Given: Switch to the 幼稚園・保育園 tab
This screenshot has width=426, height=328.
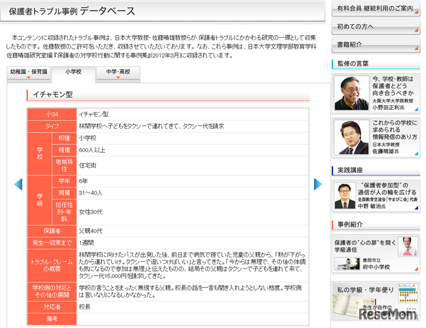Looking at the screenshot, I should pos(28,72).
